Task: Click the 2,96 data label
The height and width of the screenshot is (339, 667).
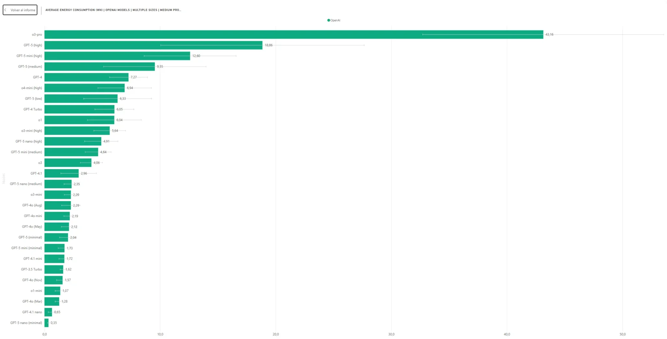Action: pyautogui.click(x=84, y=174)
